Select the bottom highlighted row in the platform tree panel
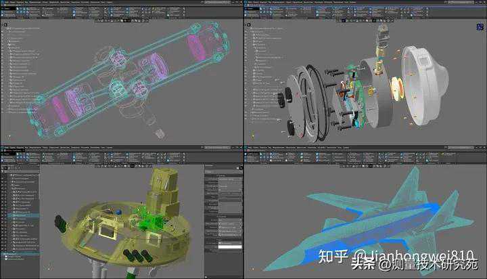The width and height of the screenshot is (487, 279). (20, 254)
